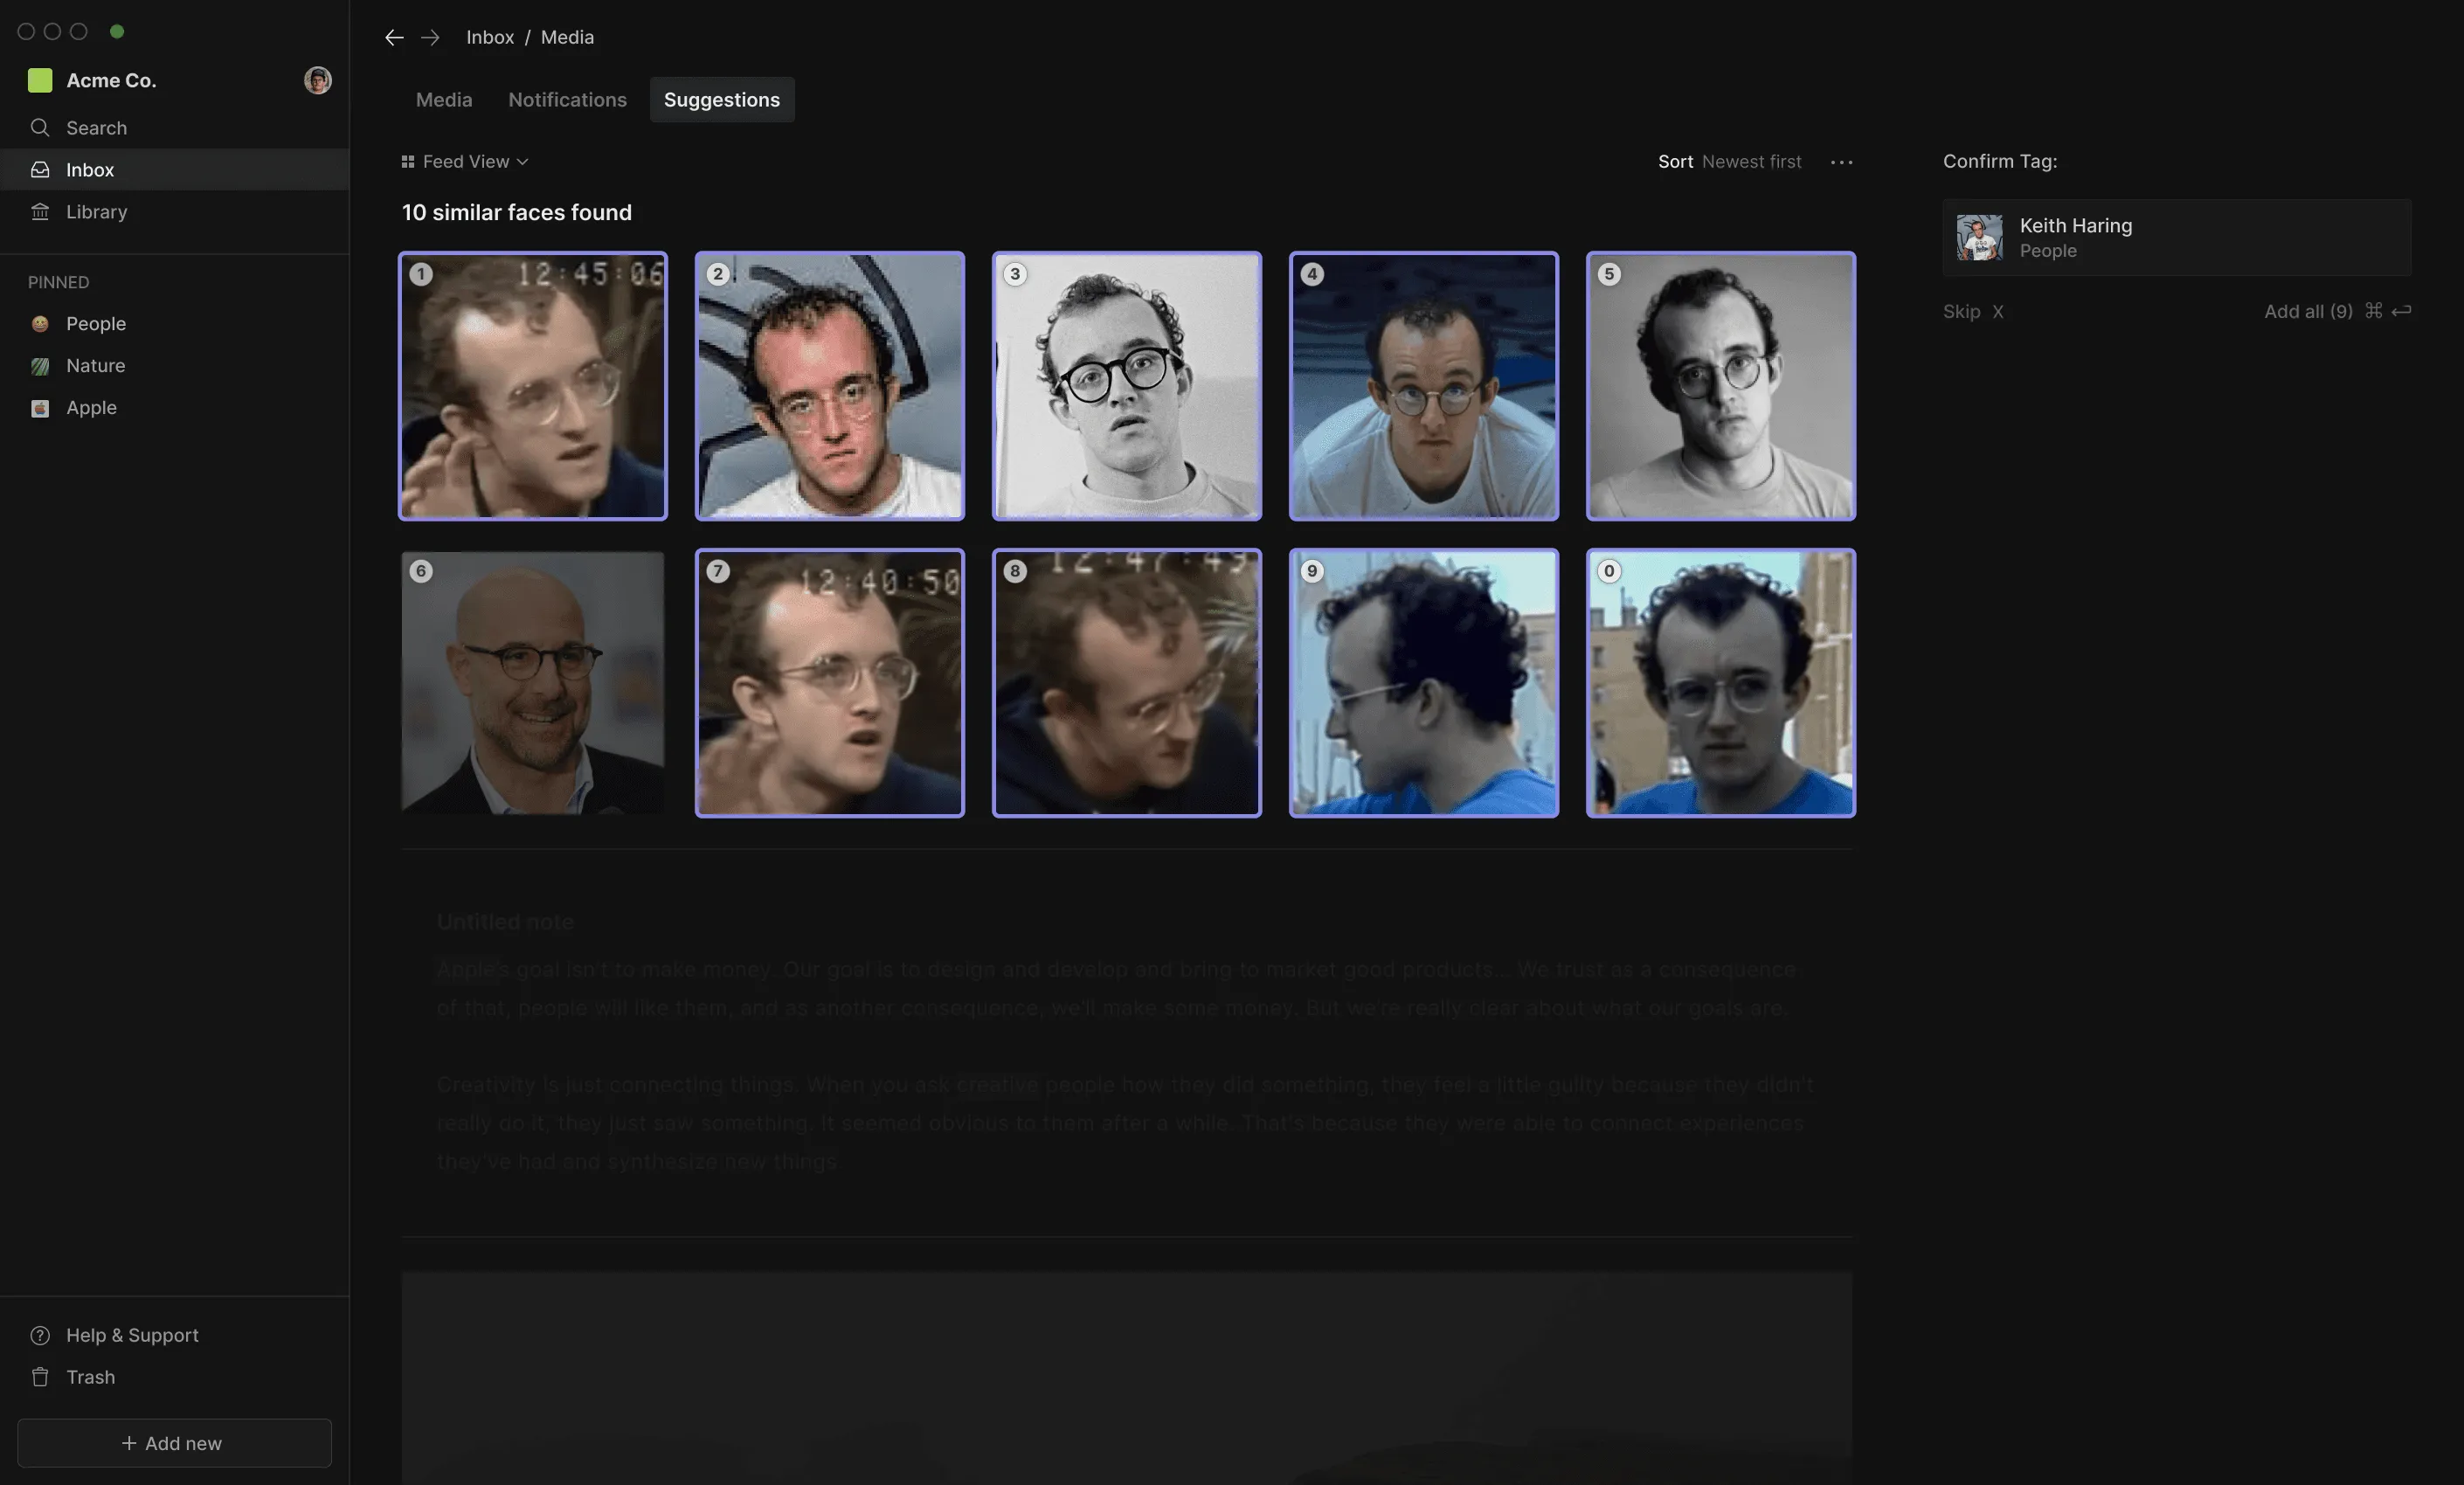This screenshot has width=2464, height=1485.
Task: Toggle selection of face thumbnail 3
Action: click(x=1127, y=386)
